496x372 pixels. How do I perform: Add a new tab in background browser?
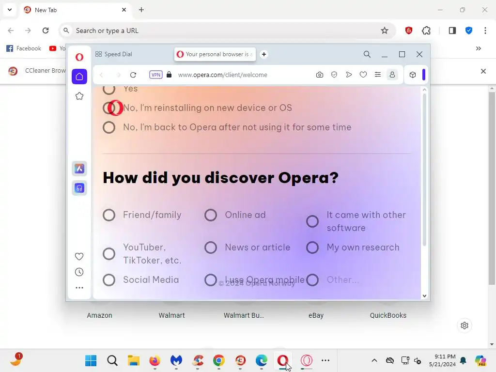point(141,10)
